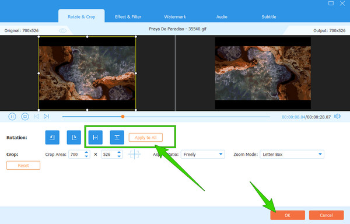Open the Audio tab
The height and width of the screenshot is (224, 350).
coord(222,17)
